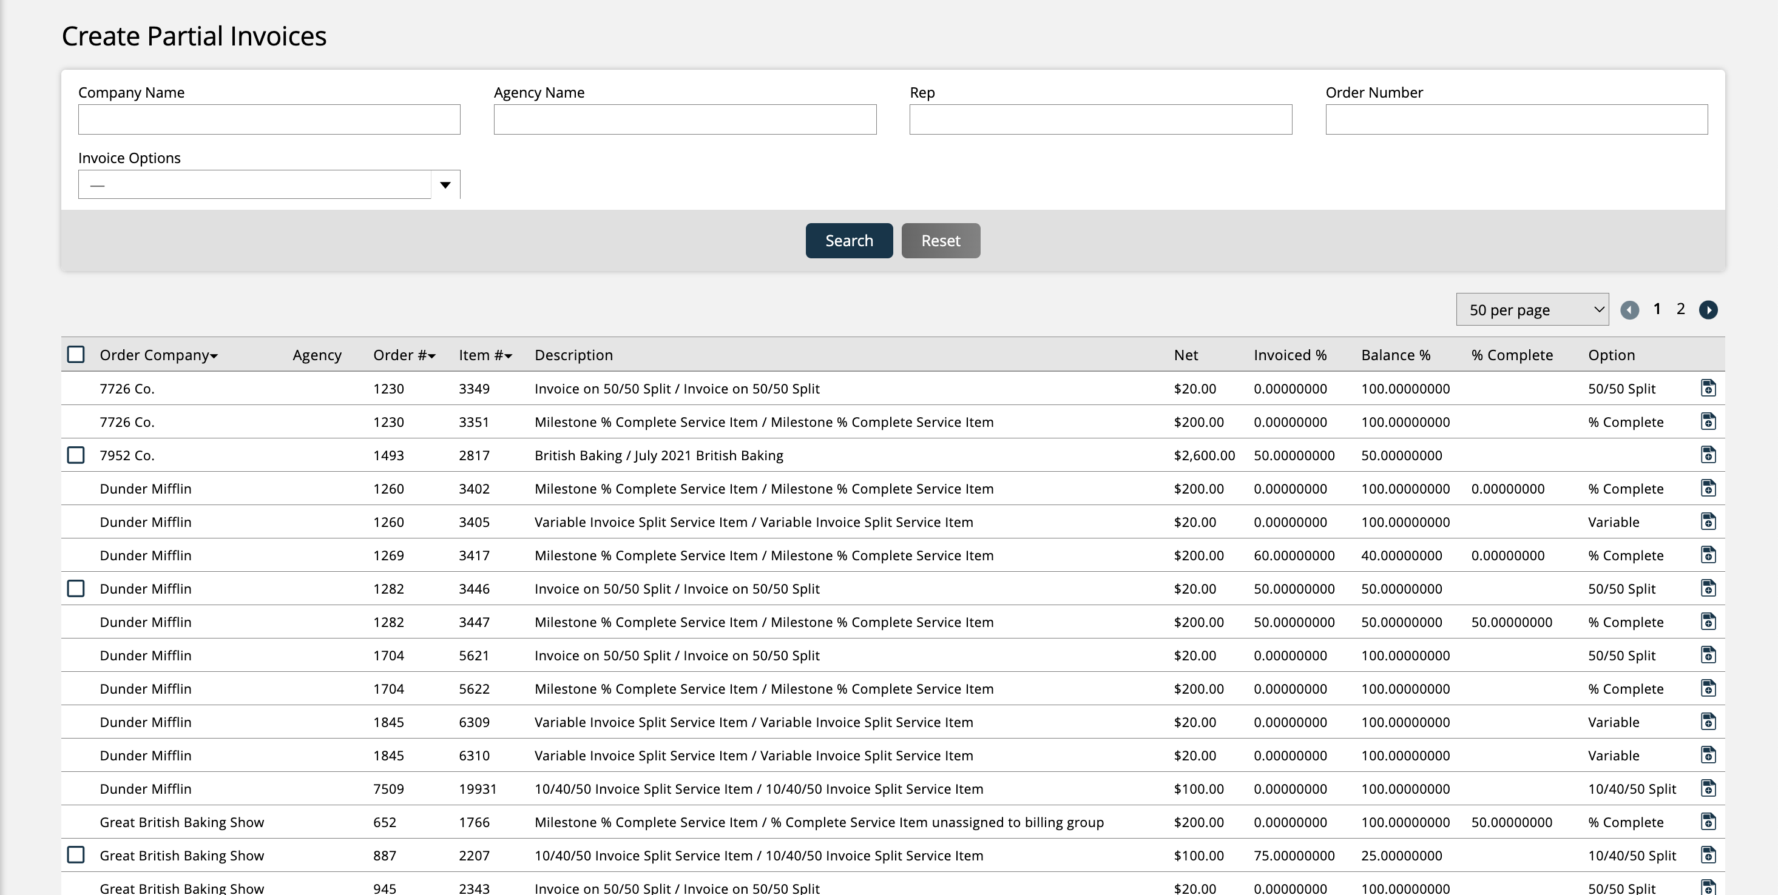The image size is (1778, 895).
Task: Click the invoice icon for Great British Baking Show 2207
Action: click(x=1709, y=855)
